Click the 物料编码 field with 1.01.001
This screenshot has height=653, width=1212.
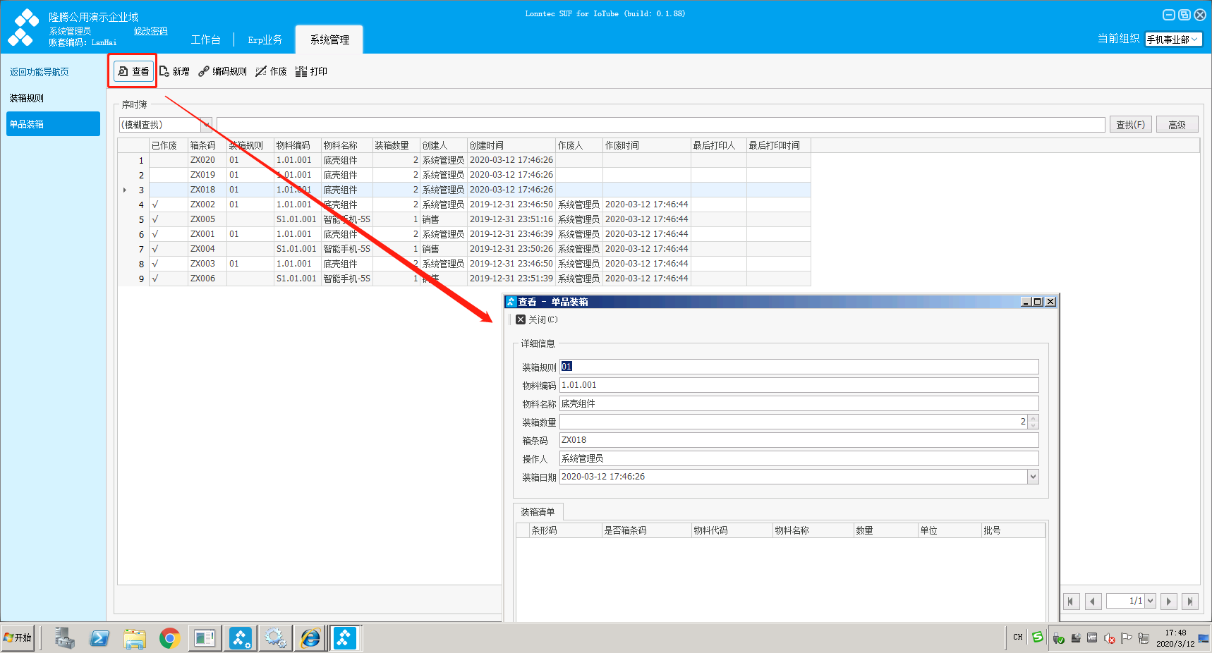799,385
